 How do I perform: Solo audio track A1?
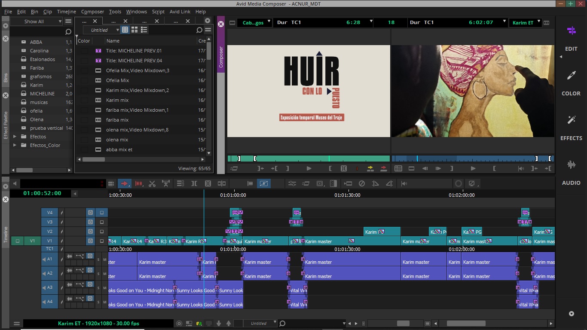[98, 260]
